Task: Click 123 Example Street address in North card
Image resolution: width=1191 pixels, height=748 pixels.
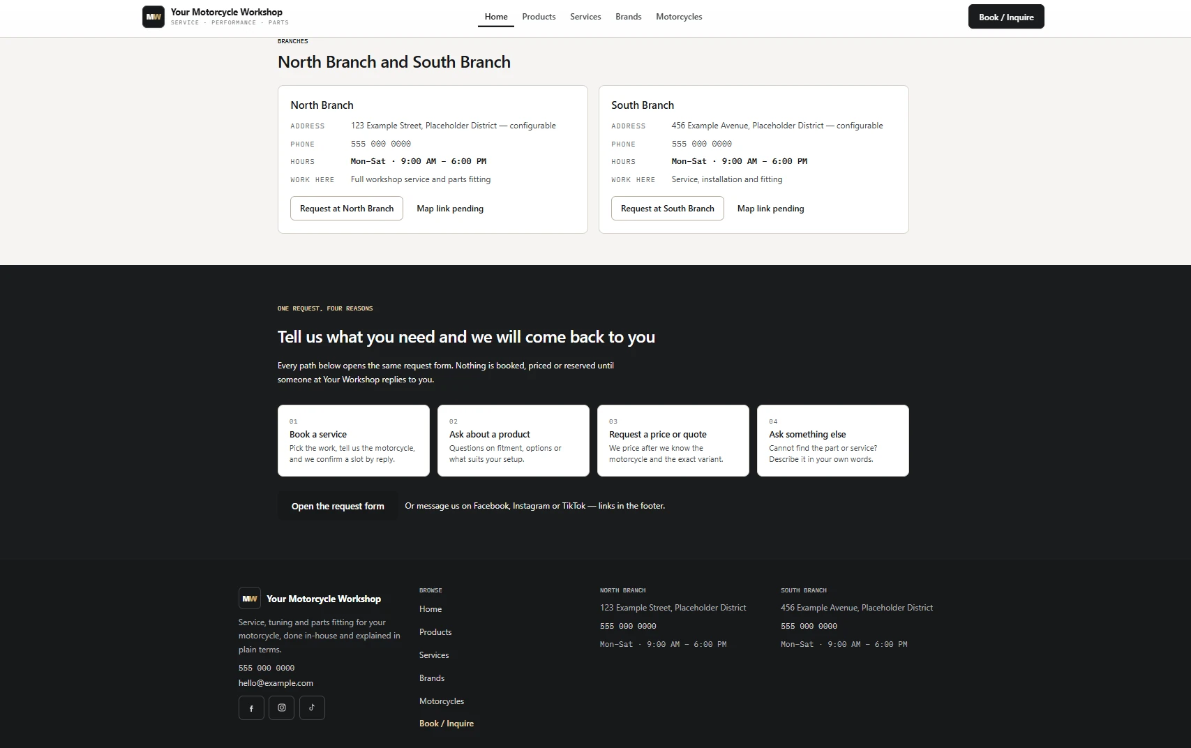Action: (454, 126)
